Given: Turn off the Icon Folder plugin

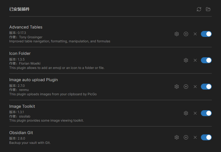Looking at the screenshot, I should click(x=206, y=60).
